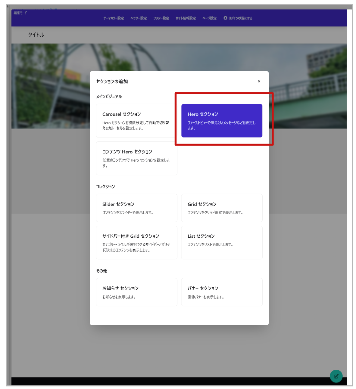Open テーマカラー設定 in the top bar
The width and height of the screenshot is (356, 389).
[114, 18]
